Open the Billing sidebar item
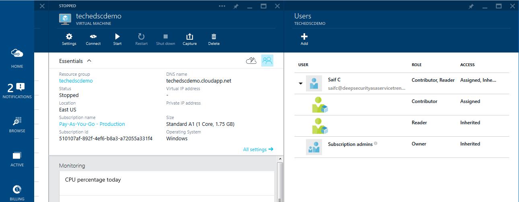Image resolution: width=519 pixels, height=202 pixels. tap(17, 192)
